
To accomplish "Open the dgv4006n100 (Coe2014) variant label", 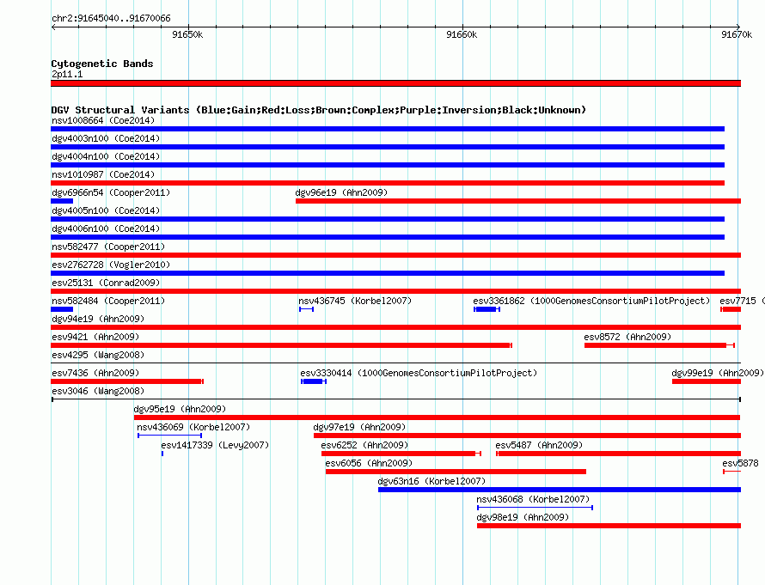I will pyautogui.click(x=106, y=229).
